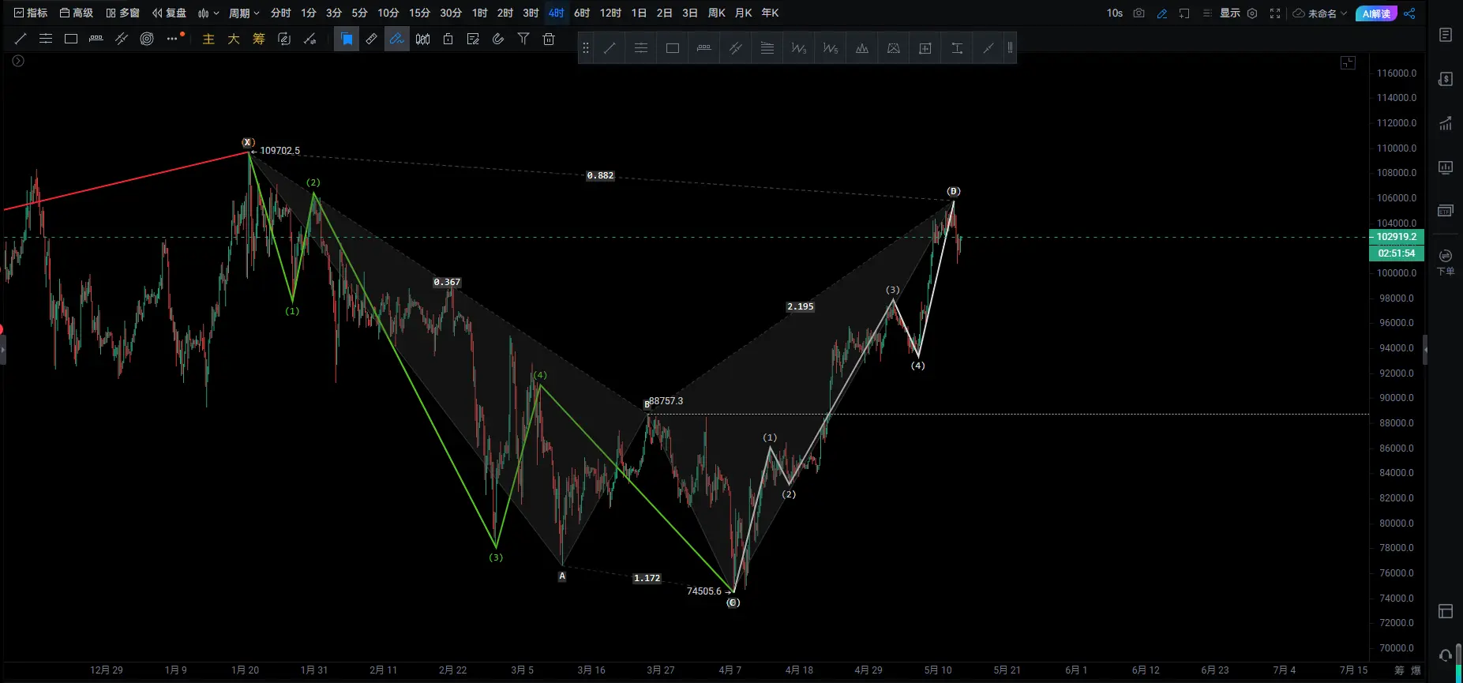Select the rectangle tool in main toolbar
The image size is (1463, 683).
(x=71, y=39)
